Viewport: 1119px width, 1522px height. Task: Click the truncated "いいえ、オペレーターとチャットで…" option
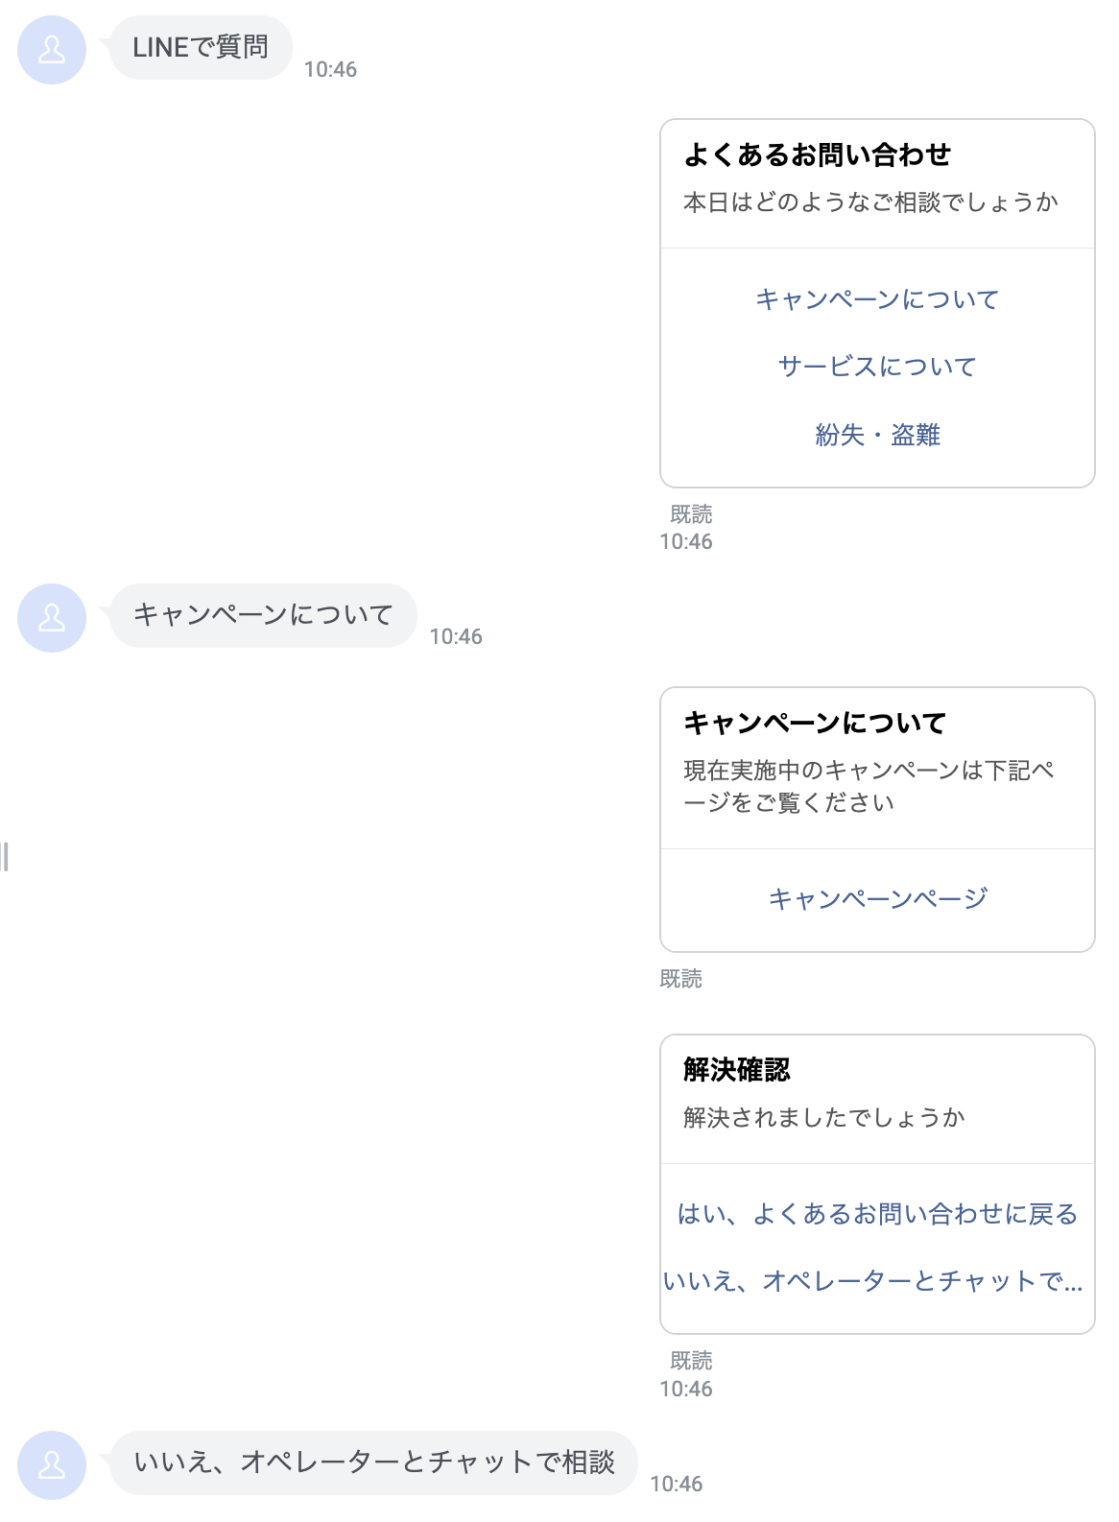click(873, 1281)
